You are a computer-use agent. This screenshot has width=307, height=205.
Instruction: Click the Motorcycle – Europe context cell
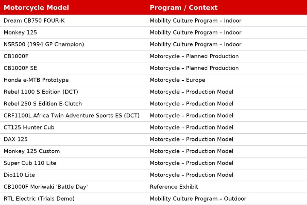pos(177,80)
